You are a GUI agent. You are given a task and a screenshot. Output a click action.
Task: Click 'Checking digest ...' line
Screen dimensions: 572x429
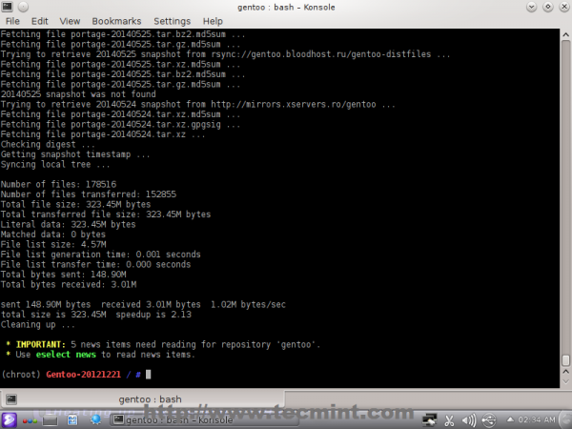pos(48,145)
